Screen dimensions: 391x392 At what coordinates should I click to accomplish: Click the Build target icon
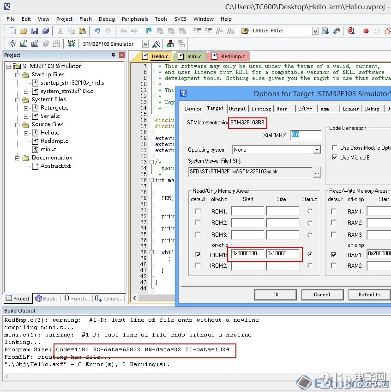pos(24,44)
